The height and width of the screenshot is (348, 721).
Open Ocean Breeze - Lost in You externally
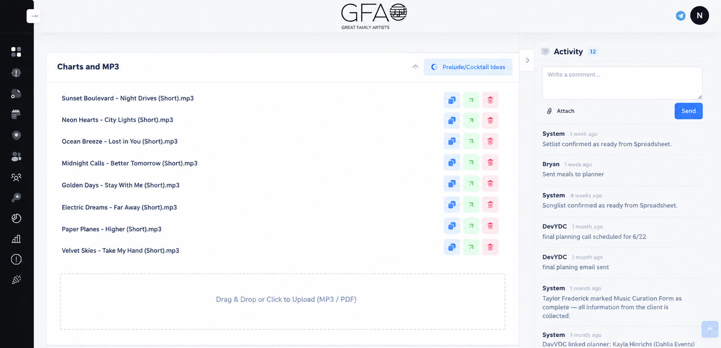[471, 141]
